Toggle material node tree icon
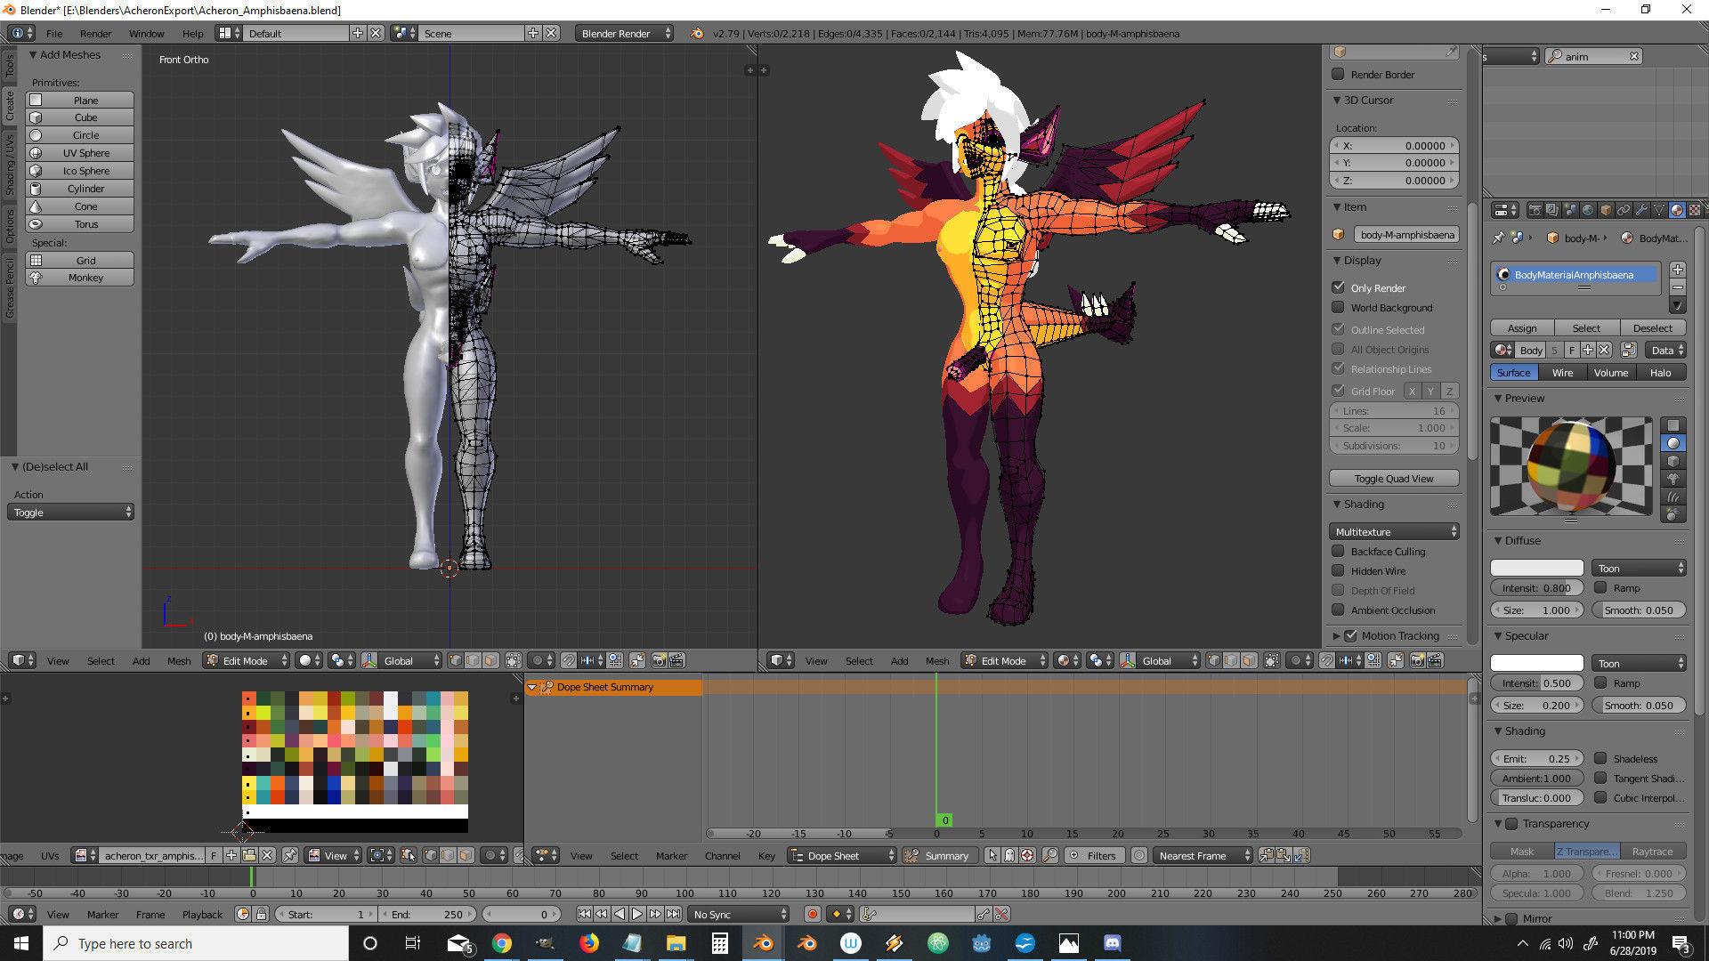 pos(1629,350)
